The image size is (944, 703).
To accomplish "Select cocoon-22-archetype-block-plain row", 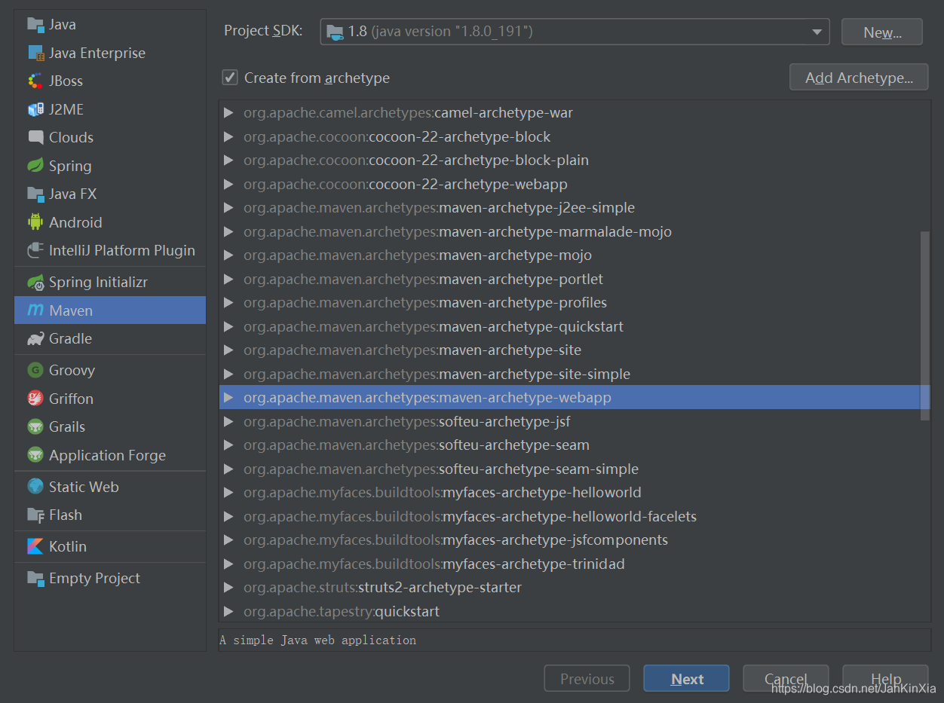I will point(575,160).
